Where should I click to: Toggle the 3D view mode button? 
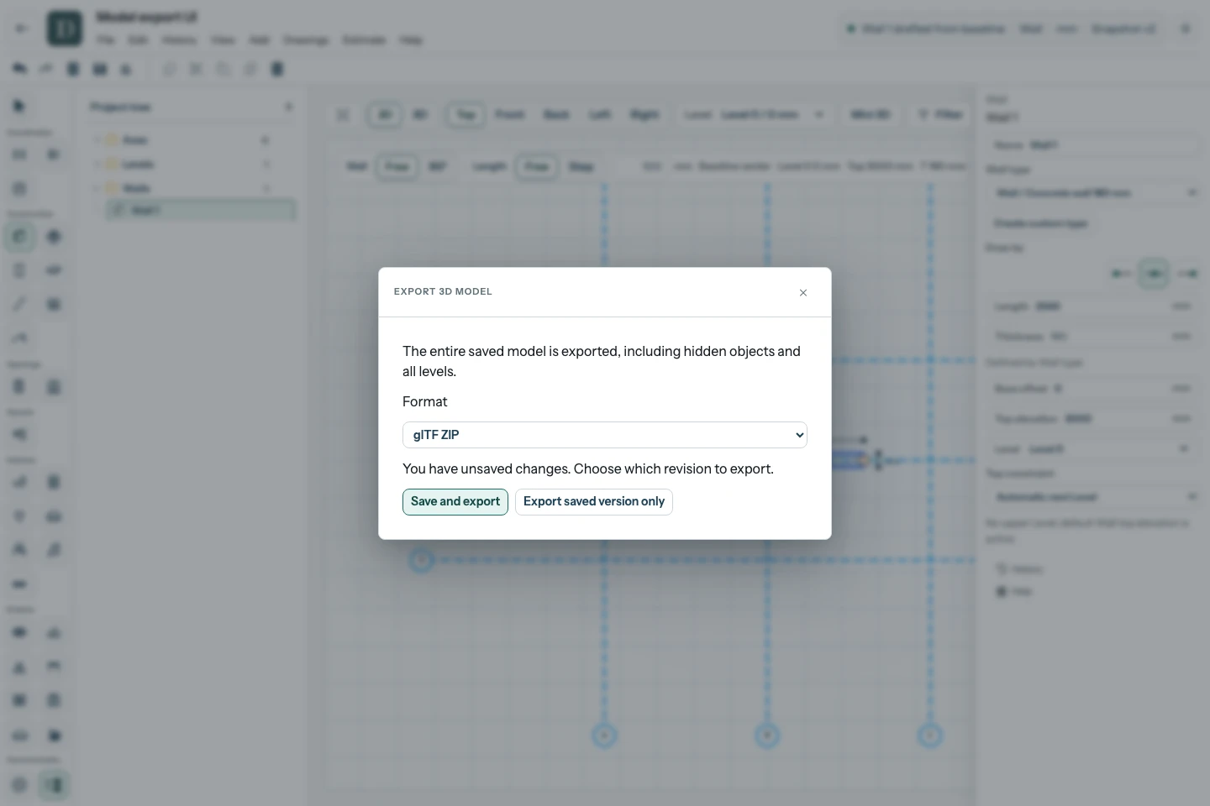tap(420, 114)
